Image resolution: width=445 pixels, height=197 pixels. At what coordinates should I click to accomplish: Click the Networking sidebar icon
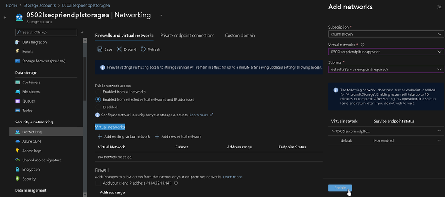[x=17, y=132]
